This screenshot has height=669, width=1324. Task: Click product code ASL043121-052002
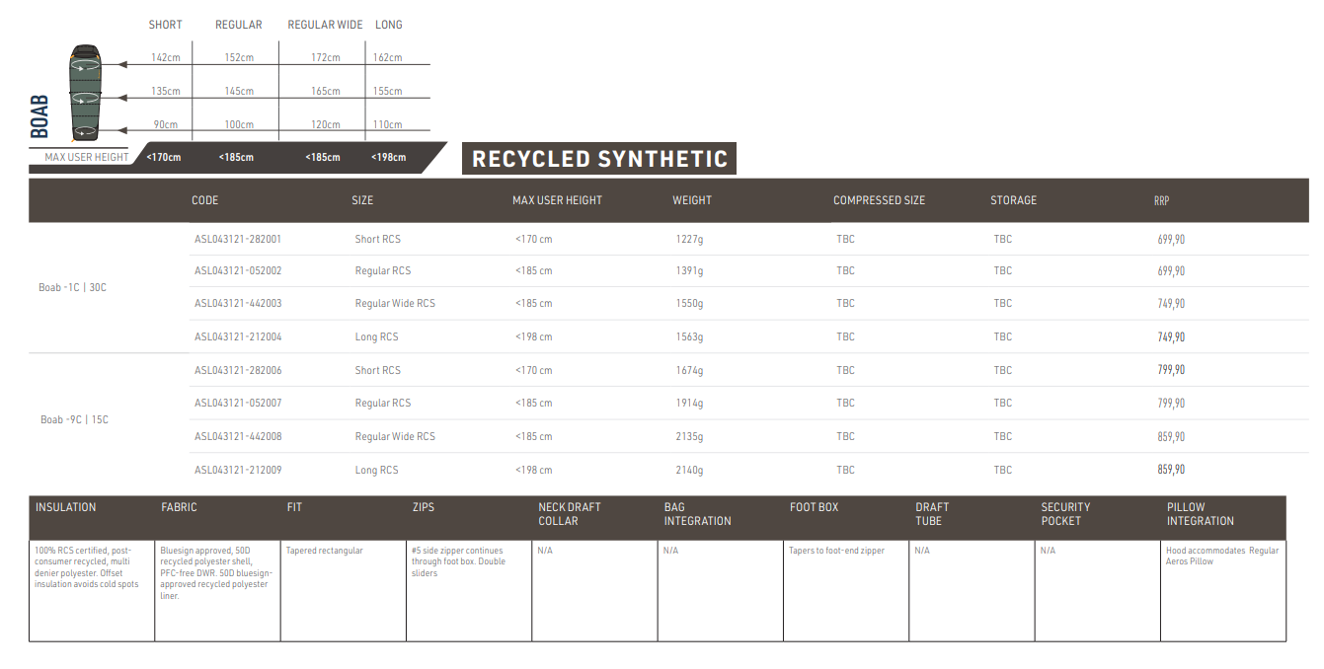[238, 270]
